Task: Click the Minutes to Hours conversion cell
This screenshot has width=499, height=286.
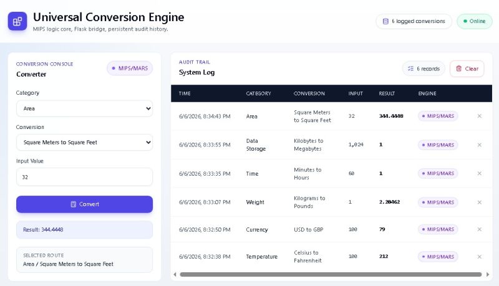Action: 308,174
